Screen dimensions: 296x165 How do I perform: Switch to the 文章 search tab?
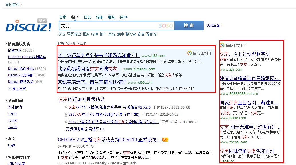[x=63, y=17]
